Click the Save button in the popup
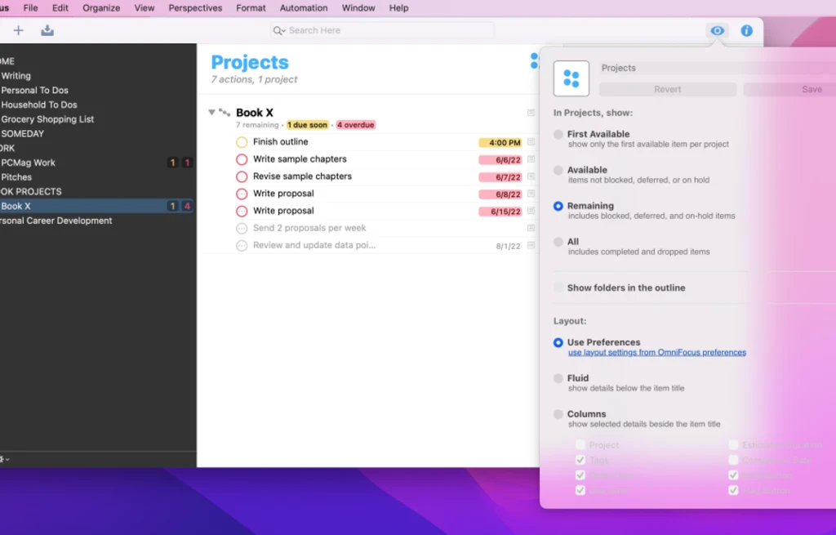This screenshot has height=535, width=836. tap(812, 88)
